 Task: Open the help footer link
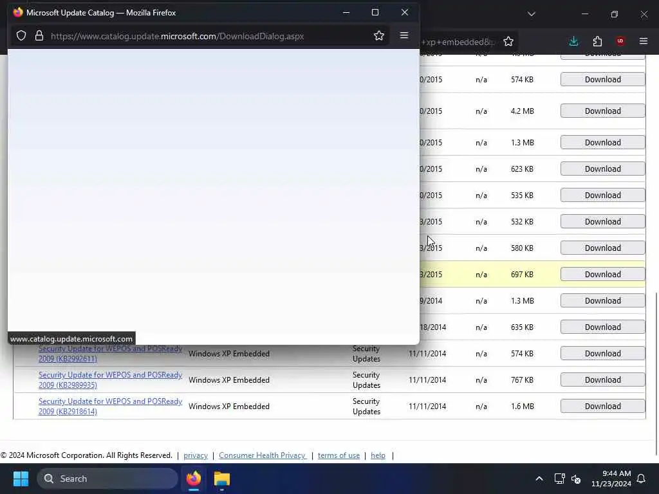point(378,455)
